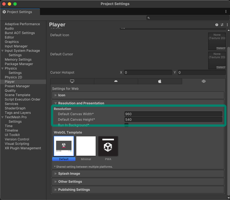Screen dimensions: 230x200
Task: Collapse the Physics tree arrow
Action: click(2, 68)
